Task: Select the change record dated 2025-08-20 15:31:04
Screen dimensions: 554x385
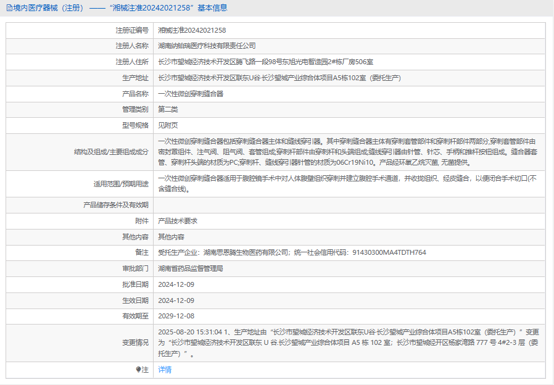Action: [x=349, y=342]
